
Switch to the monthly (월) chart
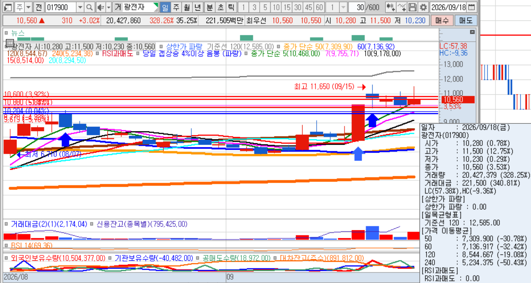pyautogui.click(x=187, y=7)
